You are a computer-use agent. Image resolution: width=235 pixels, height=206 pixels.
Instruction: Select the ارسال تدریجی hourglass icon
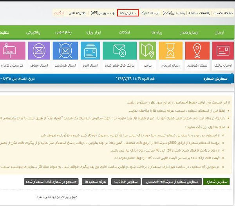point(170,51)
